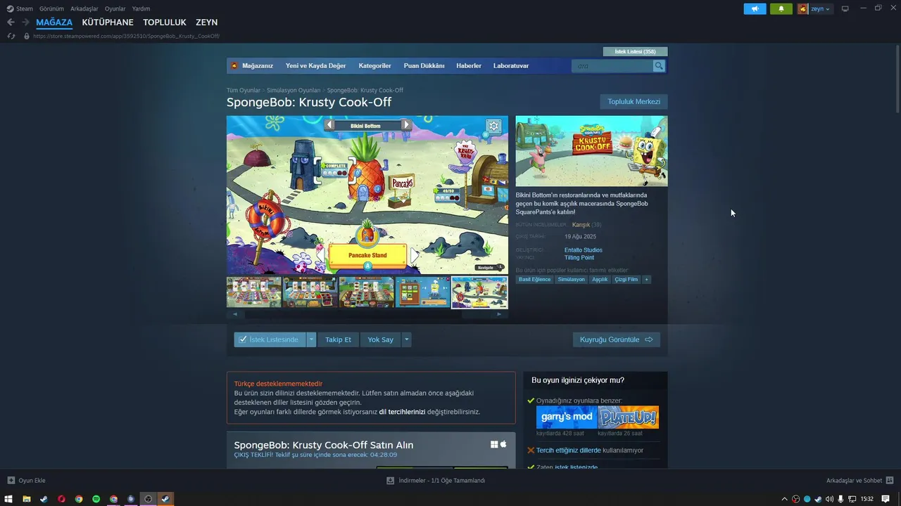The height and width of the screenshot is (506, 901).
Task: Open the Entalto Studios developer link
Action: point(584,250)
